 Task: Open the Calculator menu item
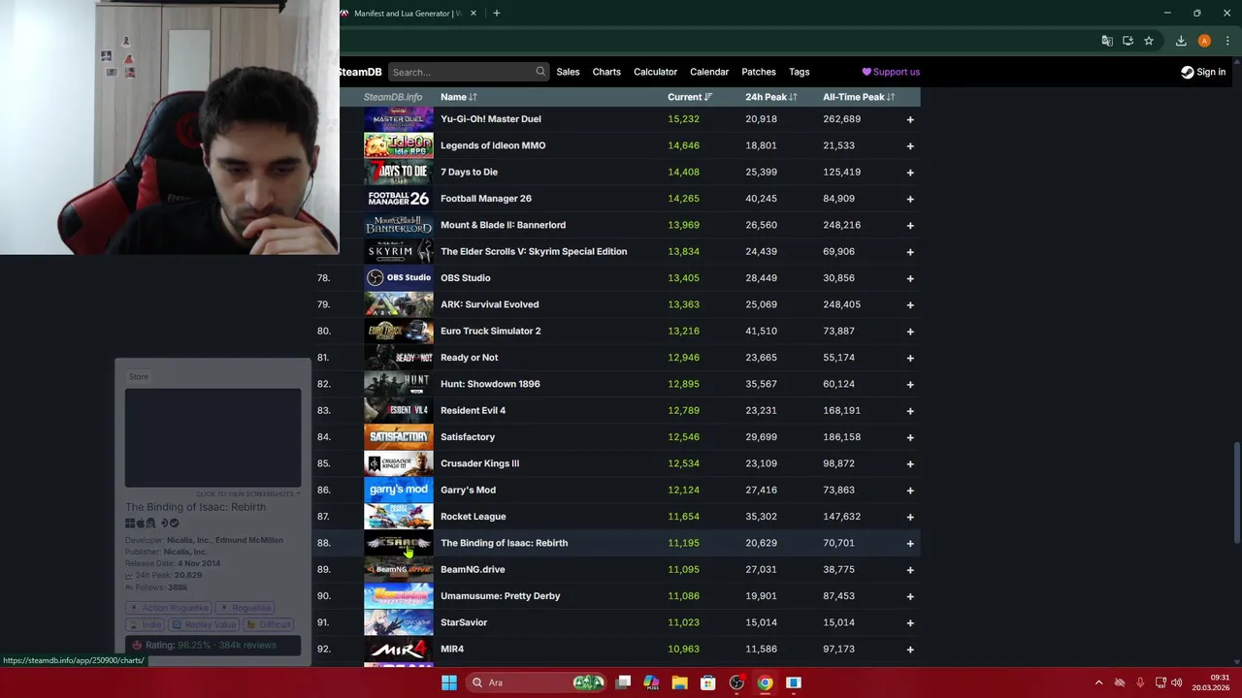655,72
